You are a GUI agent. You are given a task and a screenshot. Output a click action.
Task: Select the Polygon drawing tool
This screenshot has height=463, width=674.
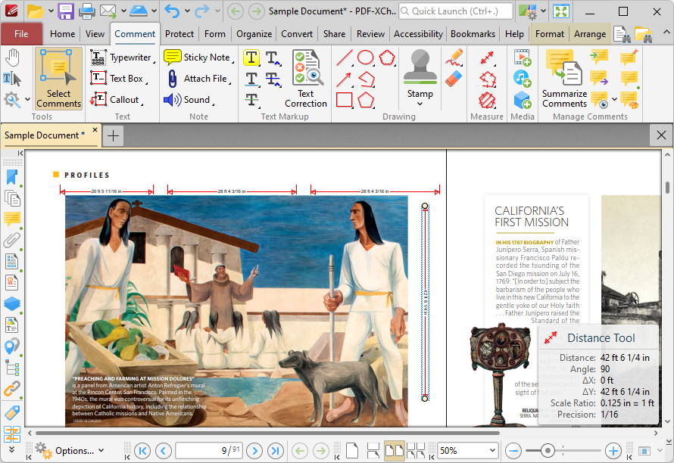point(366,100)
